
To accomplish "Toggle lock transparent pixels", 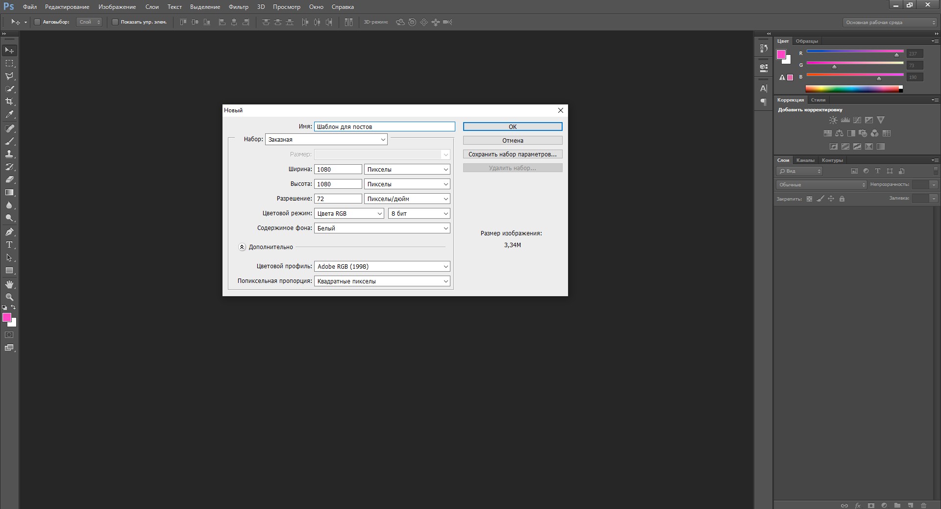I will pyautogui.click(x=809, y=199).
